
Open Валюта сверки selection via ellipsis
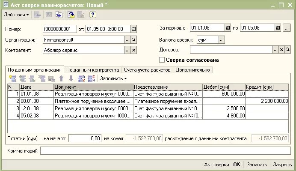coord(222,40)
